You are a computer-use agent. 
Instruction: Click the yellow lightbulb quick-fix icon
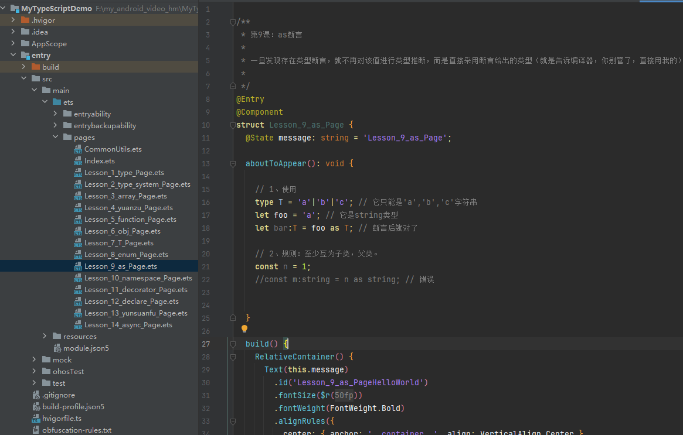click(244, 329)
